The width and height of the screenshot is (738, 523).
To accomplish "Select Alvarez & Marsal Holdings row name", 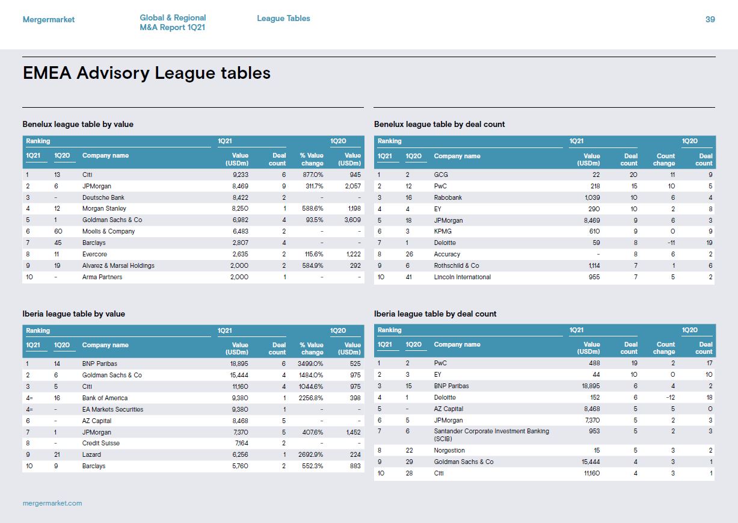I will point(118,265).
